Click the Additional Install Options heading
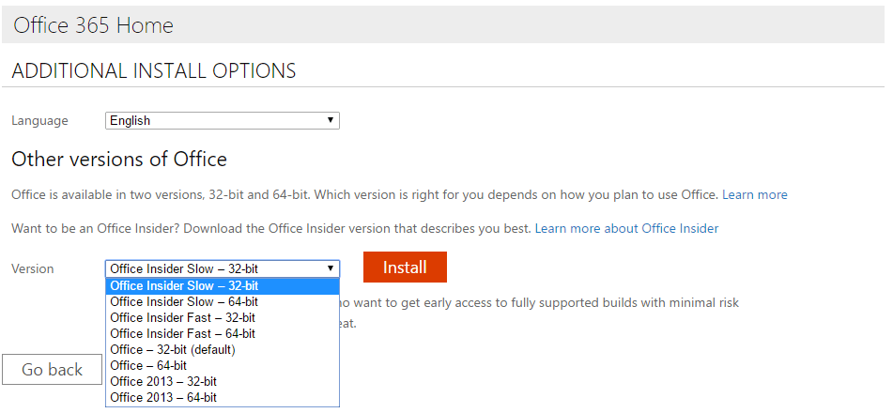The width and height of the screenshot is (893, 413). tap(154, 71)
